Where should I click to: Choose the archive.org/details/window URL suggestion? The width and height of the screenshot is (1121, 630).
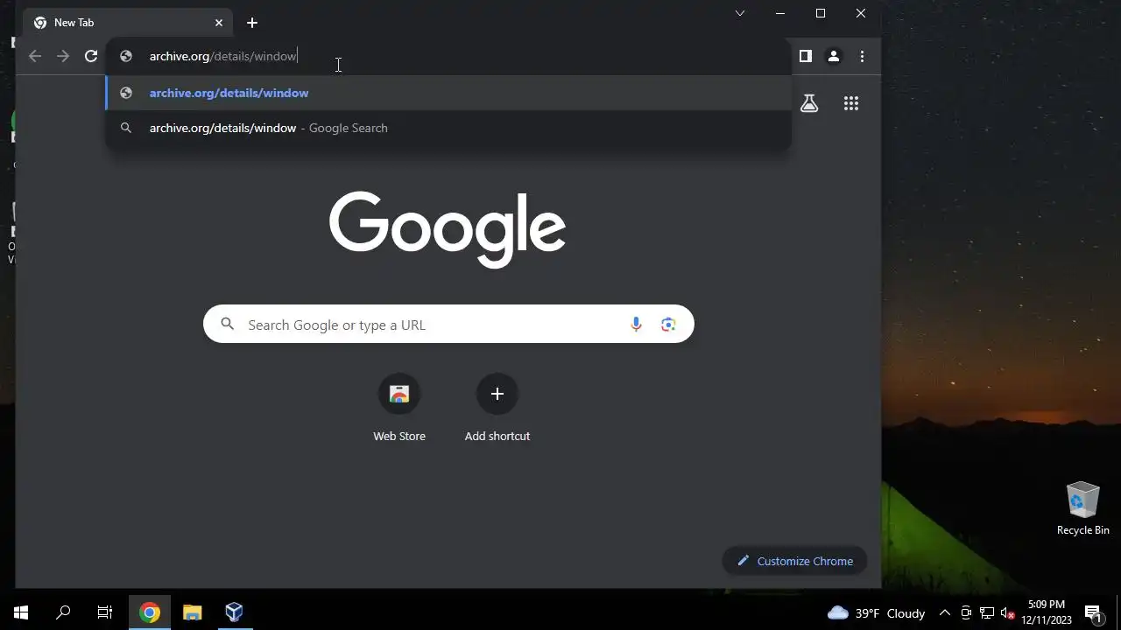pos(448,93)
